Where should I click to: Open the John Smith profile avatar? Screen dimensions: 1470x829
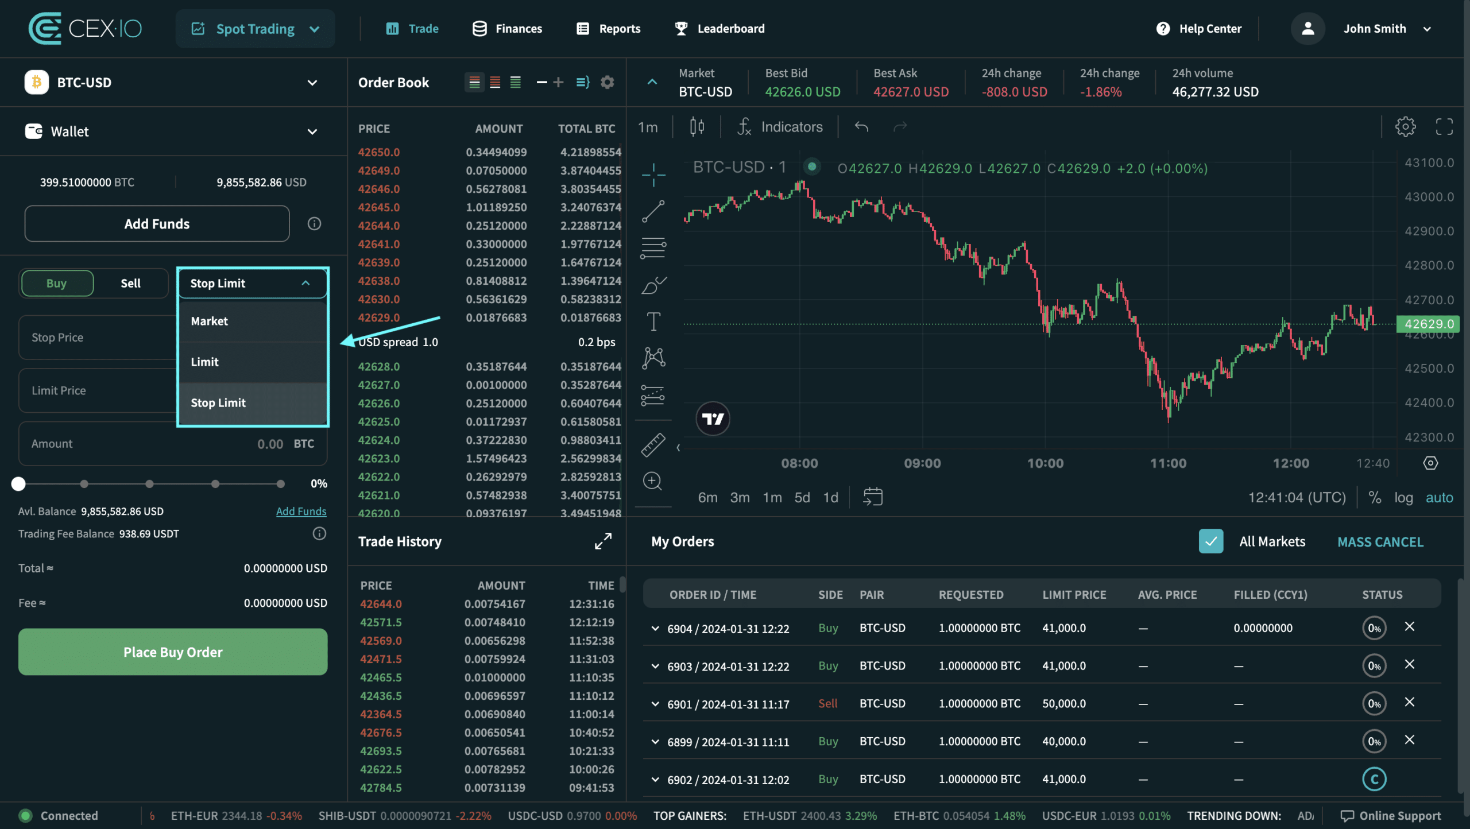[1308, 29]
